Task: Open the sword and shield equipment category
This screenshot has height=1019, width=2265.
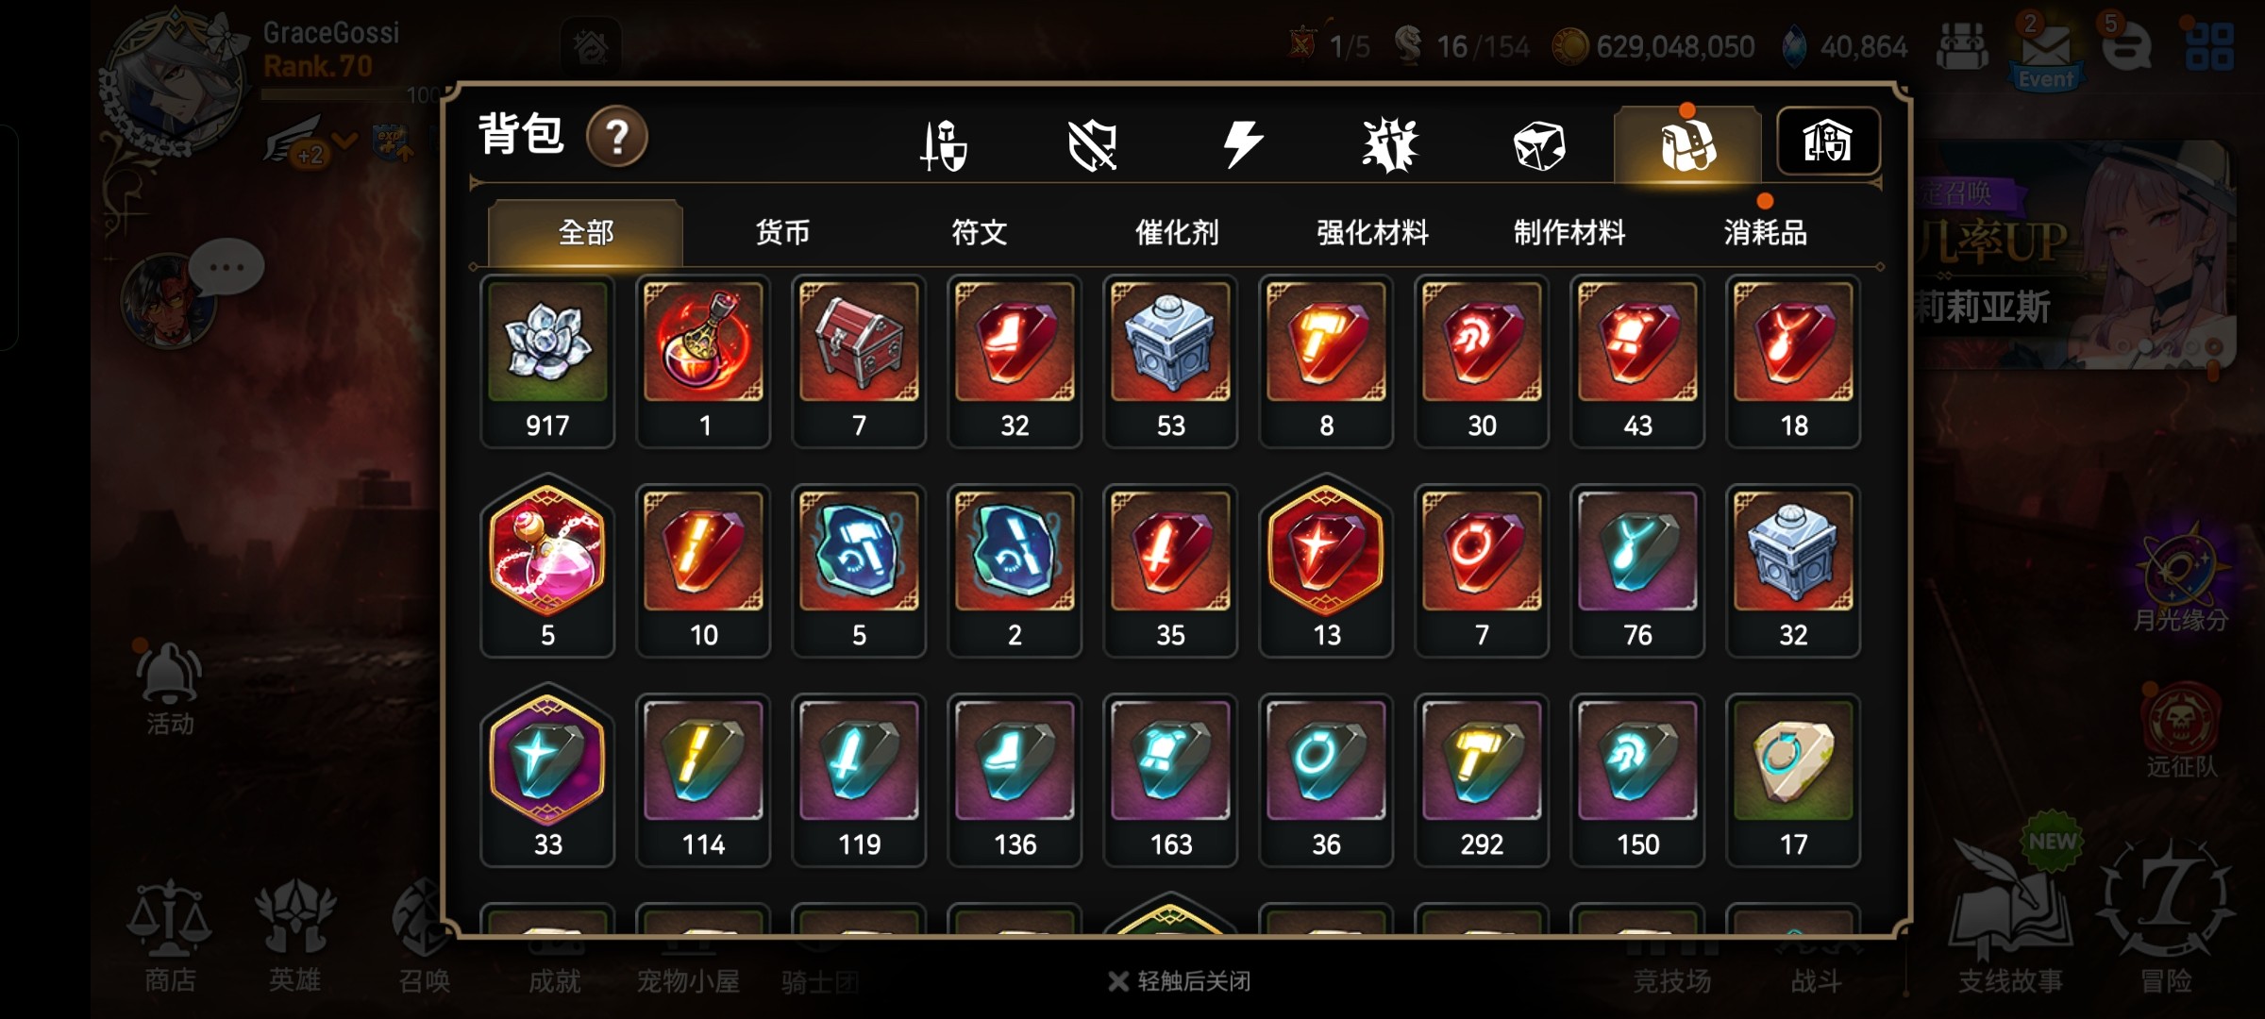Action: coord(943,145)
